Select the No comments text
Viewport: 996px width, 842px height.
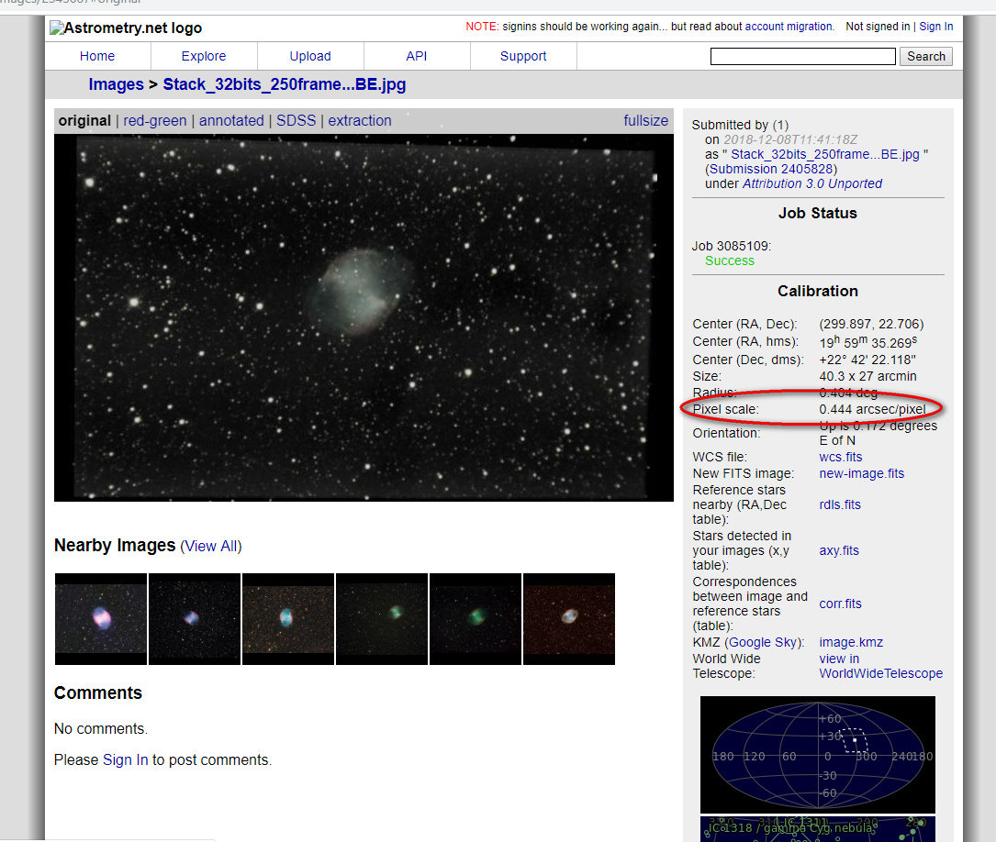(101, 728)
